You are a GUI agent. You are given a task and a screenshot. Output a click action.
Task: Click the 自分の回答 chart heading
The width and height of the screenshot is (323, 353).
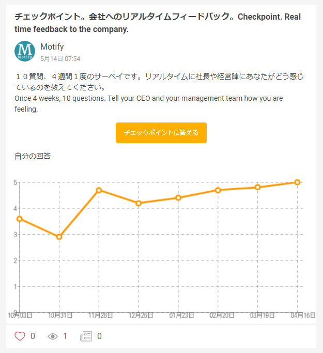[33, 156]
